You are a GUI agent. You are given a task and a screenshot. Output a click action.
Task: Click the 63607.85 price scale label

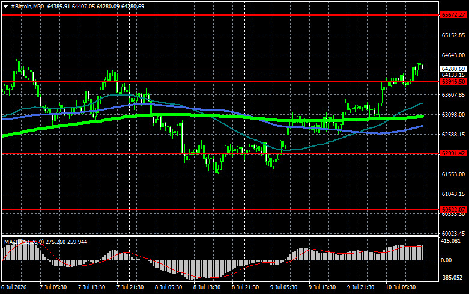[453, 95]
